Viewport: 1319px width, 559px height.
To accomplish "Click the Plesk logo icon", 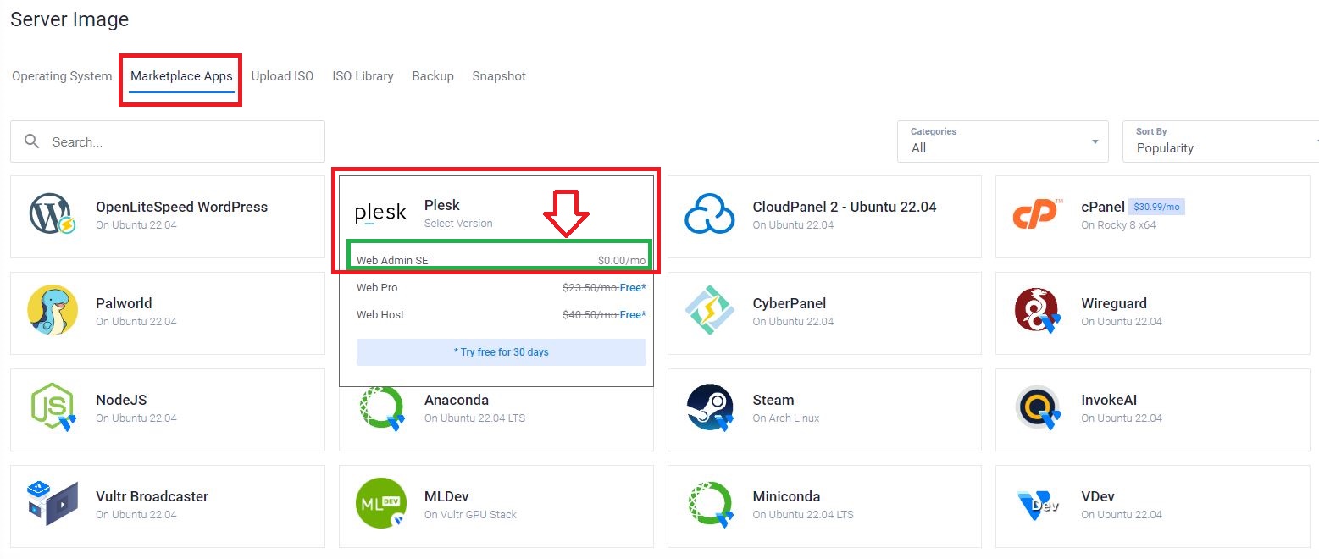I will (x=380, y=213).
